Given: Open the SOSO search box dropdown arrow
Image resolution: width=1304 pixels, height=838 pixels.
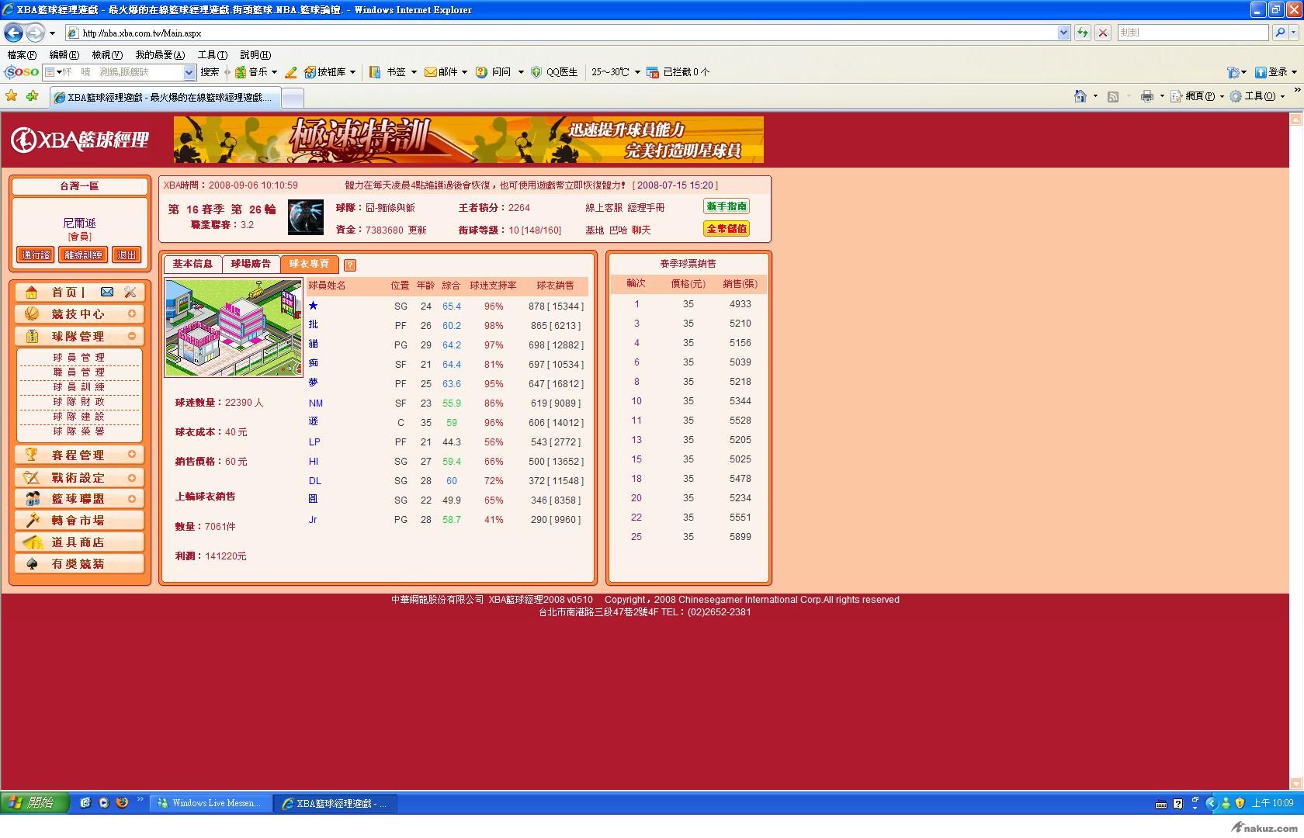Looking at the screenshot, I should 189,72.
